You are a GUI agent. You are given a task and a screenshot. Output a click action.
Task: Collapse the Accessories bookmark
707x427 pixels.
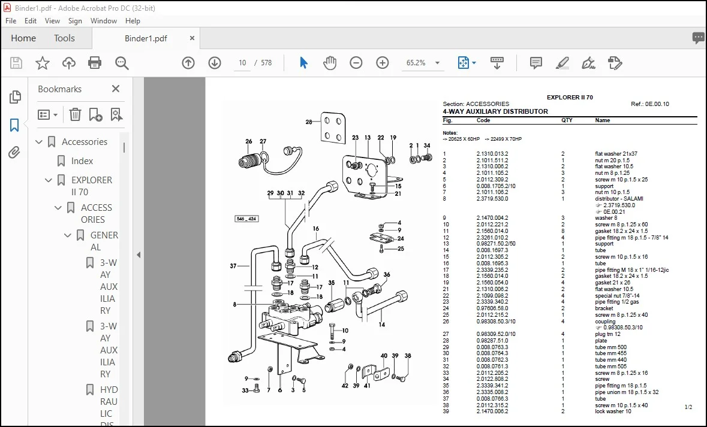(x=39, y=142)
